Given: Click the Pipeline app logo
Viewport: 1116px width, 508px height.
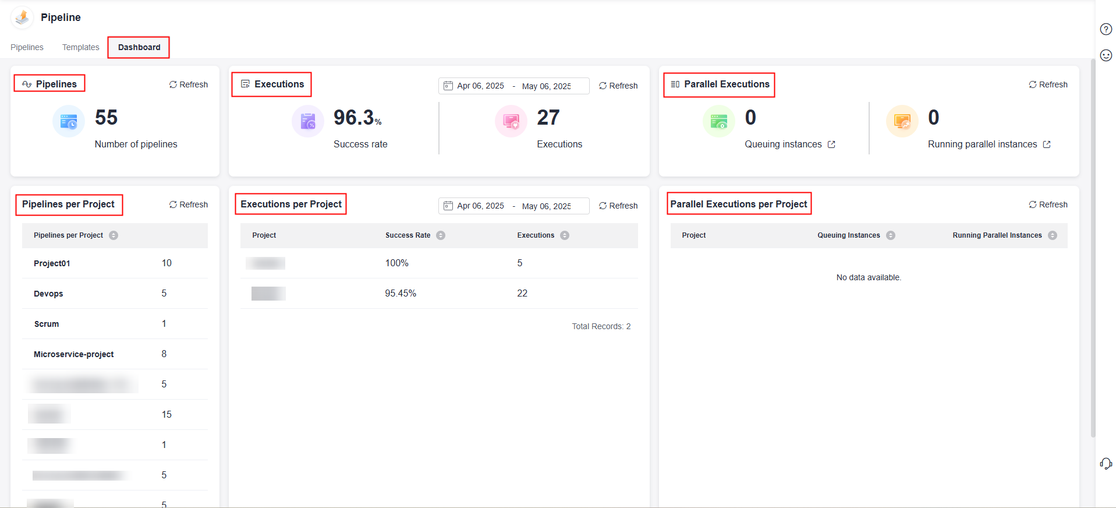Looking at the screenshot, I should [22, 17].
